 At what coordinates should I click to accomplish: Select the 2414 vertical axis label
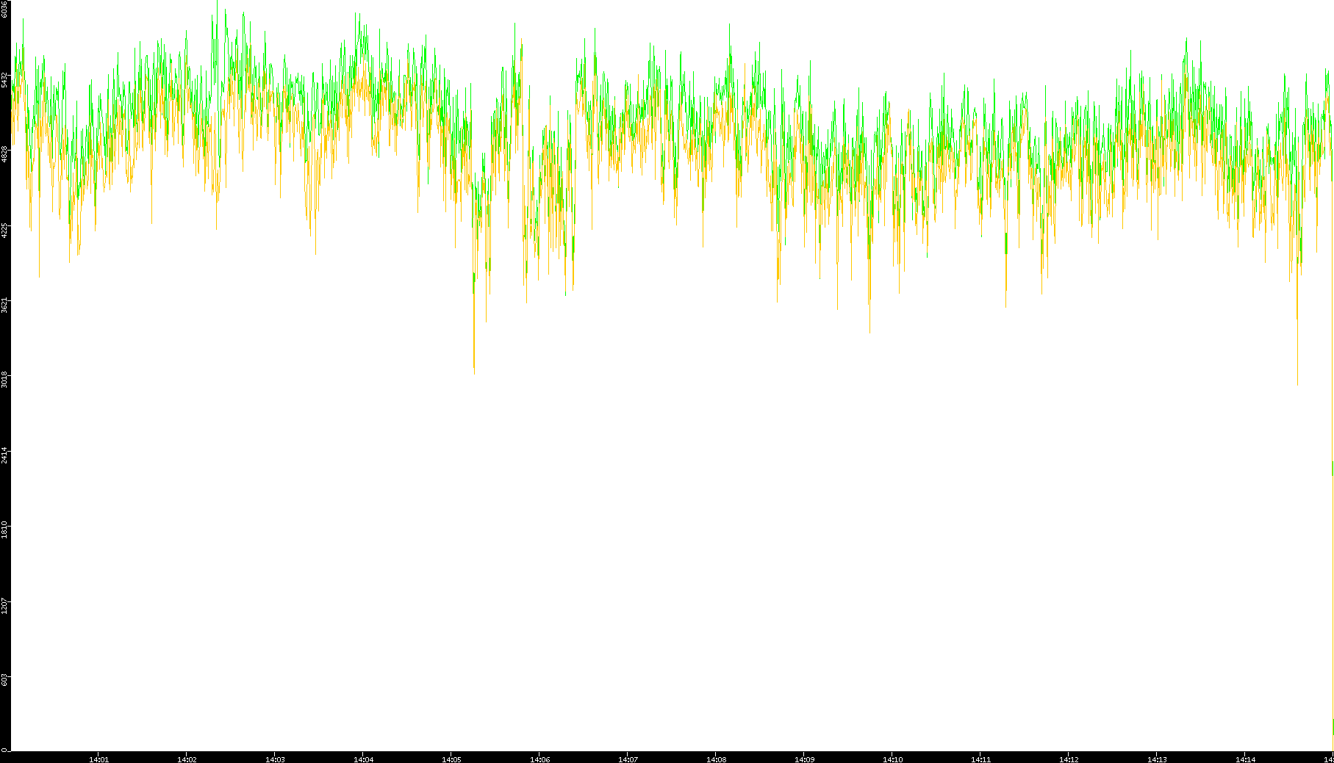(5, 455)
